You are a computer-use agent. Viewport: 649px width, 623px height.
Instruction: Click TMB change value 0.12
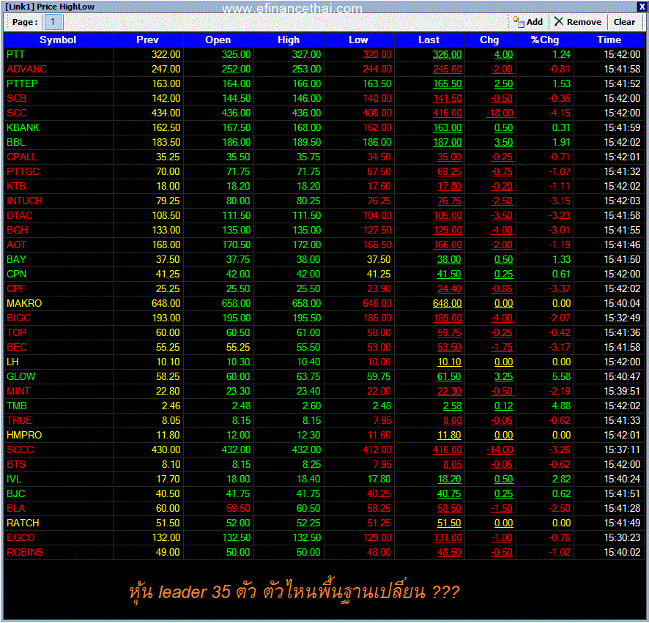[x=504, y=406]
